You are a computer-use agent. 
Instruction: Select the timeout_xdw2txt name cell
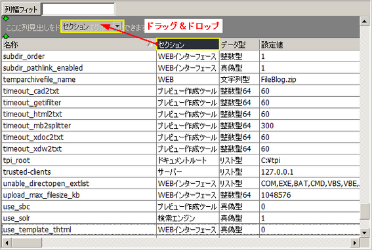(x=79, y=149)
